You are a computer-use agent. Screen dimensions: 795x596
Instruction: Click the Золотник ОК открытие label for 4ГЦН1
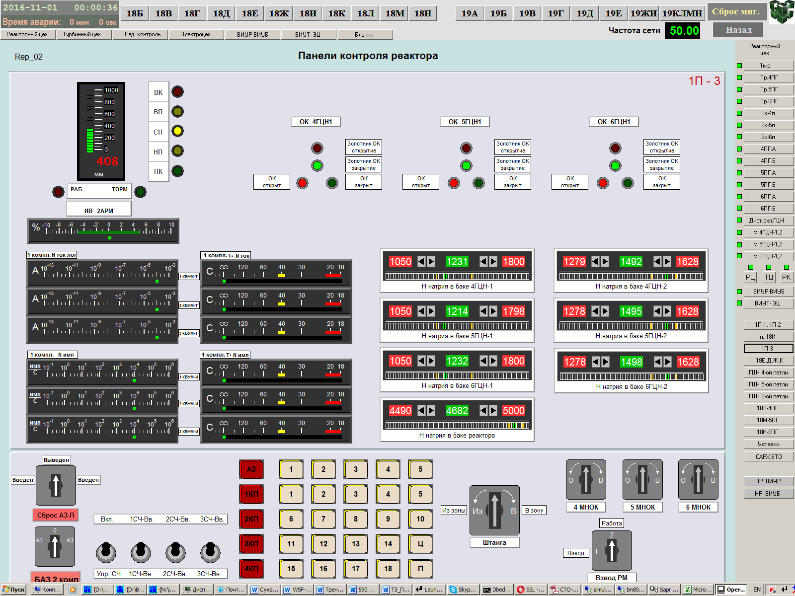[364, 147]
